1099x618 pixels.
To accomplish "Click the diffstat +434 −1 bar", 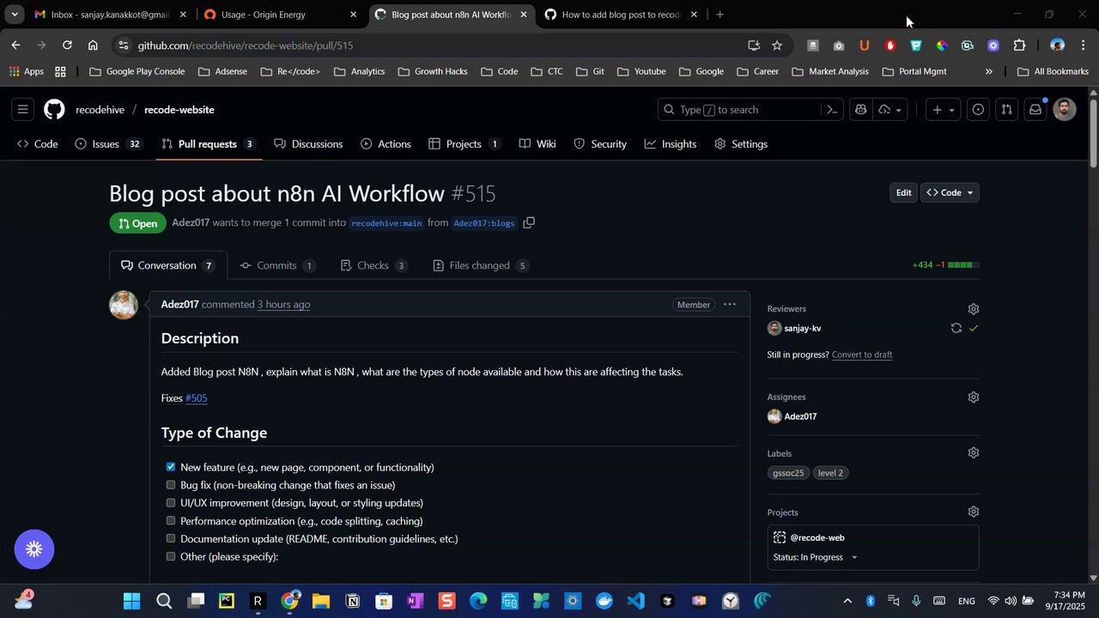I will (945, 265).
